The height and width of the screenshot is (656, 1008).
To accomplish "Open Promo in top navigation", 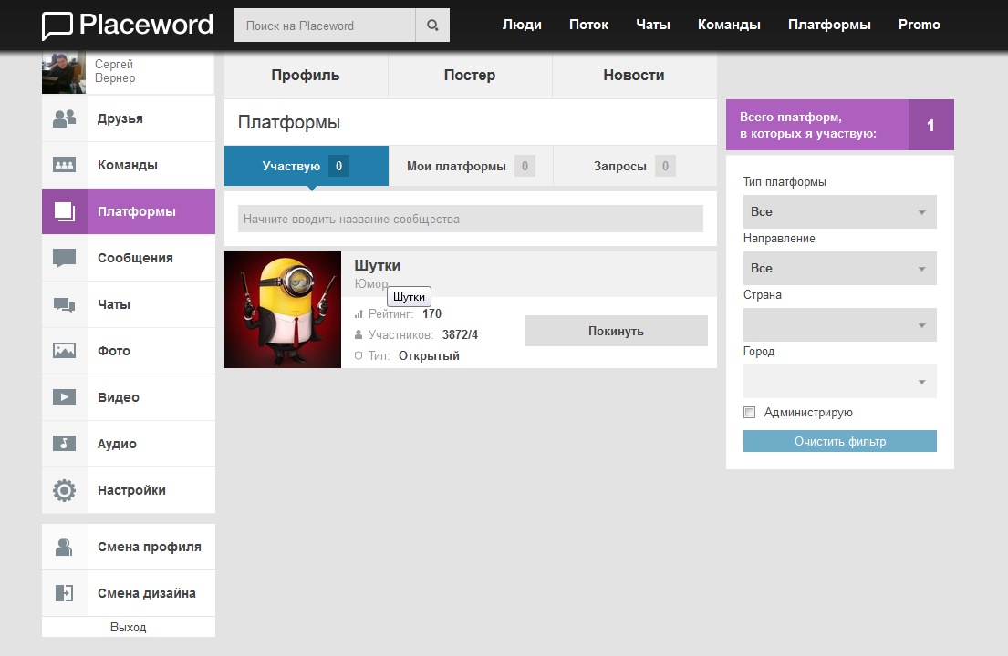I will [x=920, y=25].
